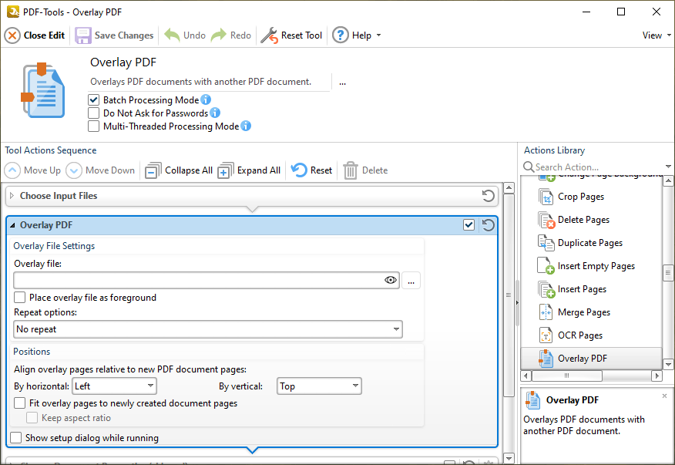Click the Expand All icon
675x465 pixels.
[226, 170]
